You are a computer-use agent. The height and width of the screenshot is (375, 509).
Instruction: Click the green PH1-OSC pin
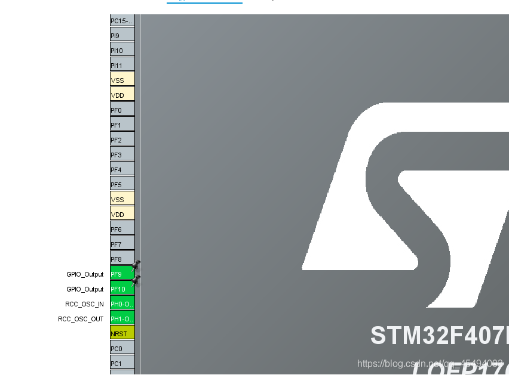(122, 318)
